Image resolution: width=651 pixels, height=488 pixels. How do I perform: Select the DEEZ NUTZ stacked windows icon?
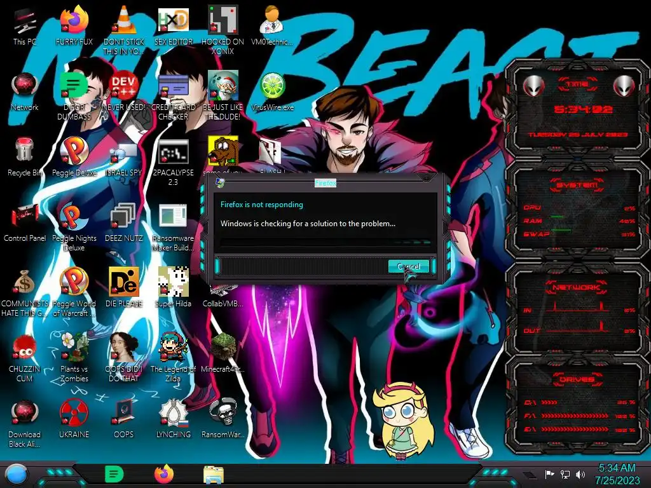click(123, 222)
